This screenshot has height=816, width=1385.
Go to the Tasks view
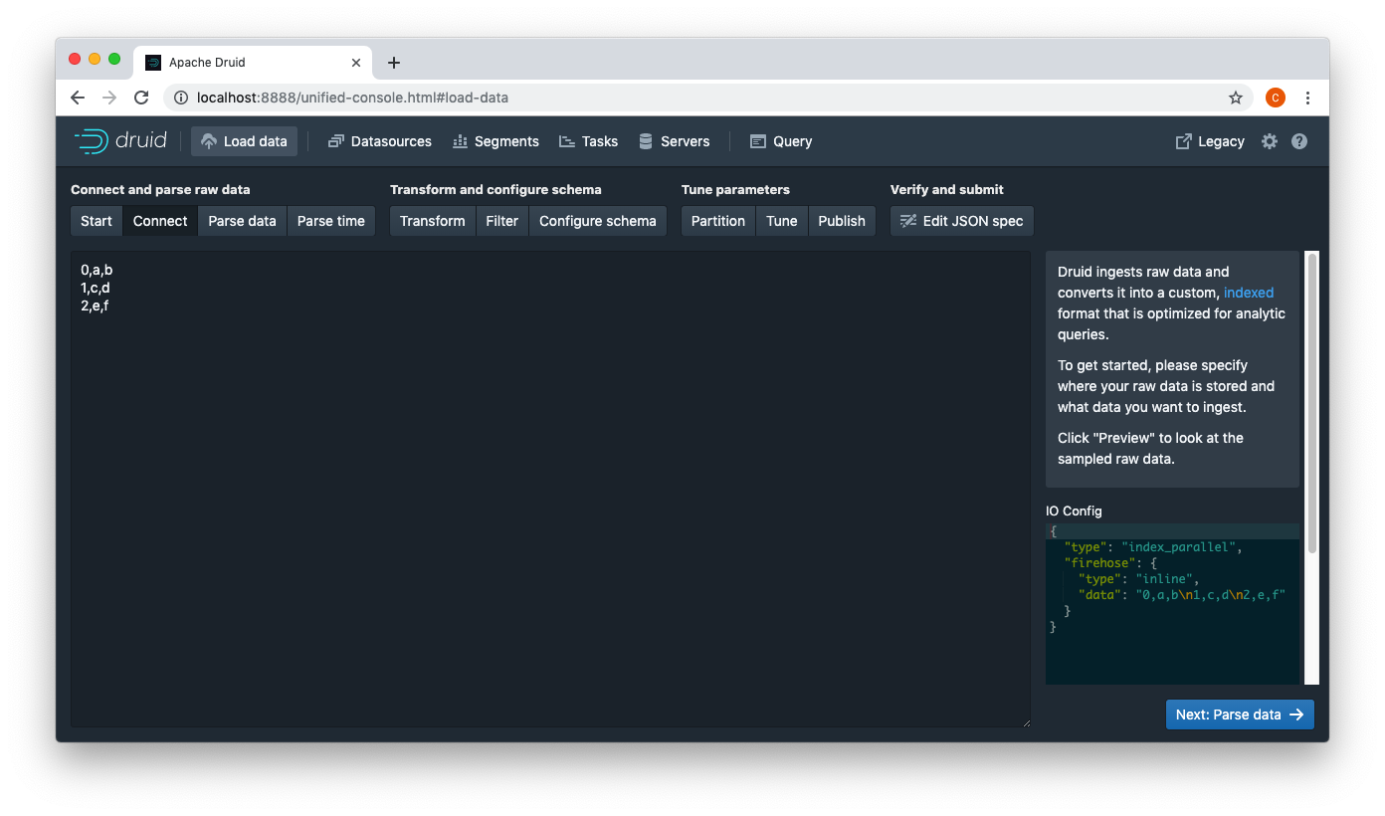589,141
